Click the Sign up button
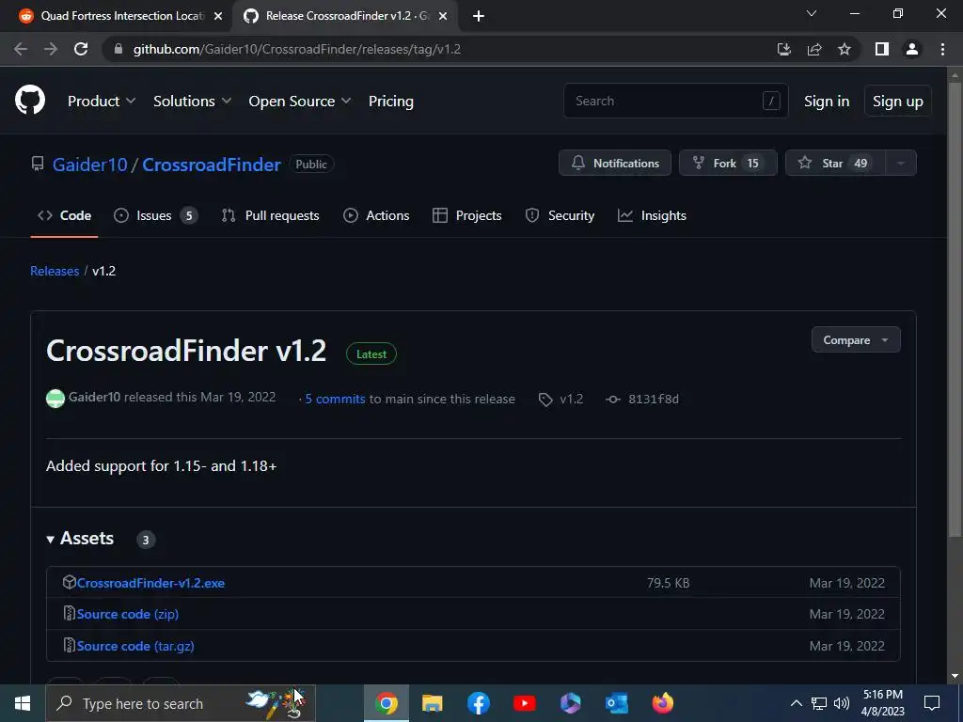The height and width of the screenshot is (722, 963). (x=898, y=102)
